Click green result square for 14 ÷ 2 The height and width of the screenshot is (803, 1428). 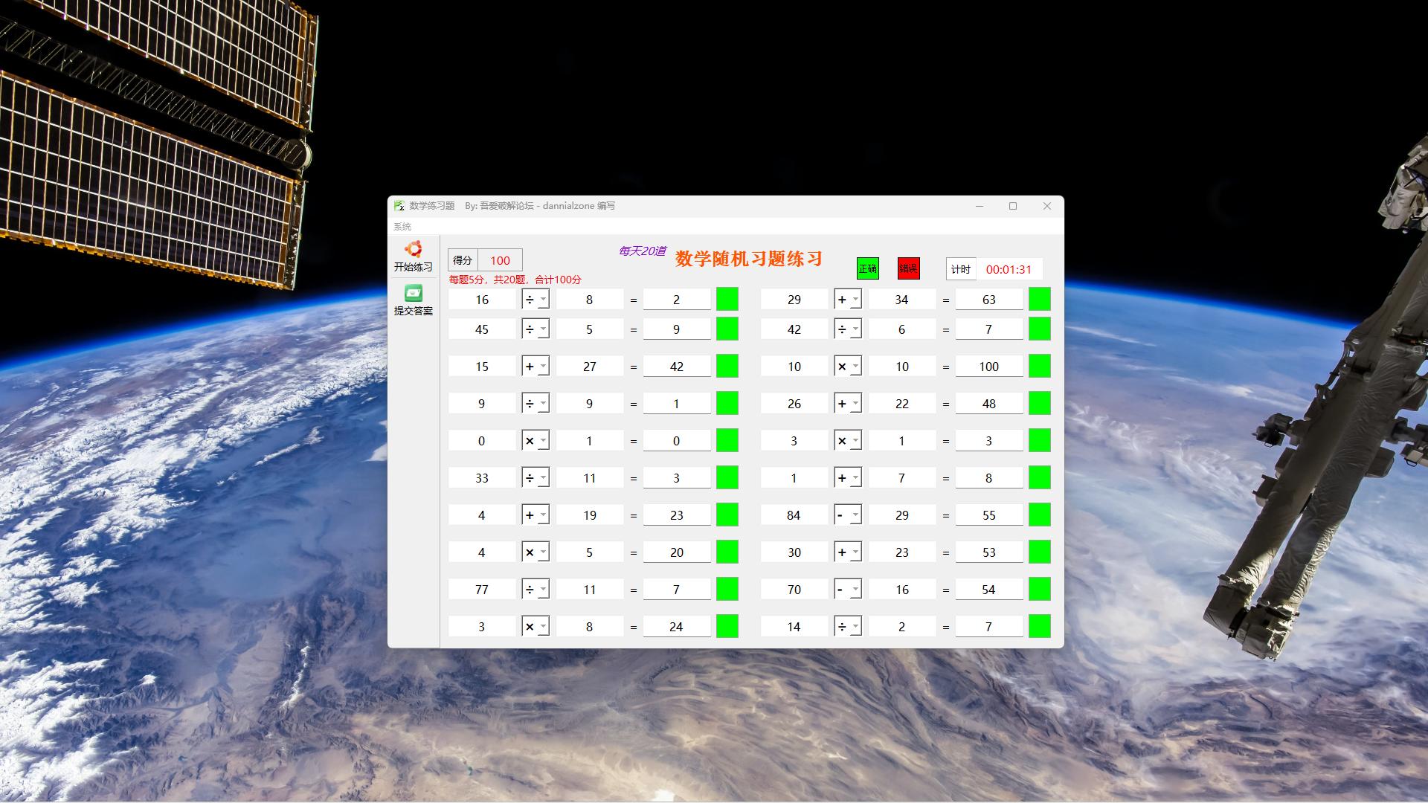[x=1039, y=626]
